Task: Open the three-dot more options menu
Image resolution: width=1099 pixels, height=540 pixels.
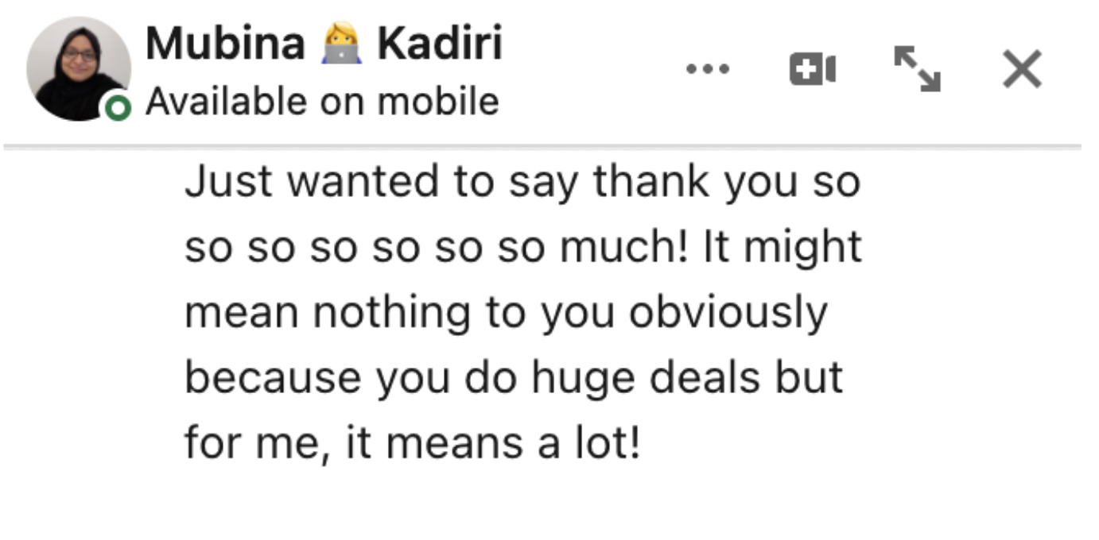Action: pos(708,70)
